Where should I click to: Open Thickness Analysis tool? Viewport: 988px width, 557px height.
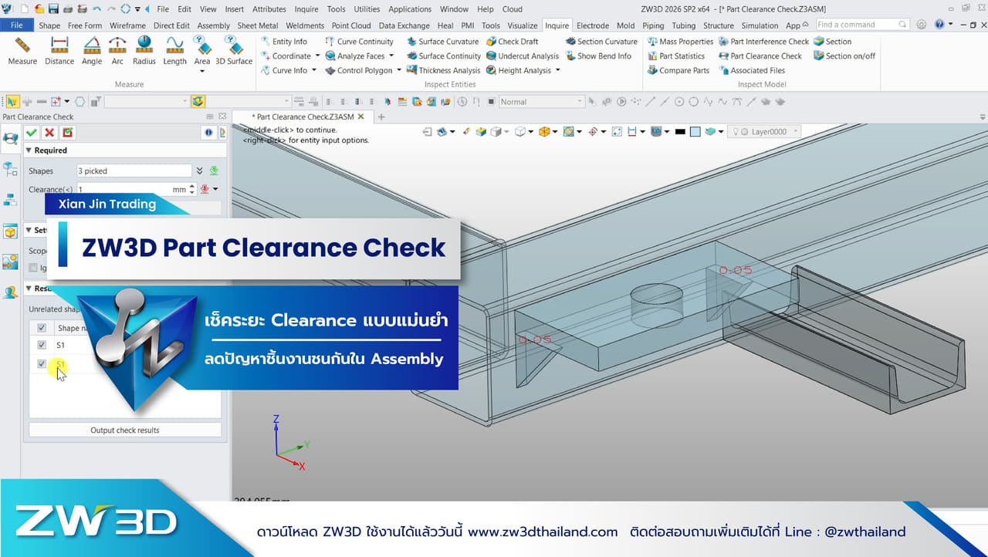(443, 70)
